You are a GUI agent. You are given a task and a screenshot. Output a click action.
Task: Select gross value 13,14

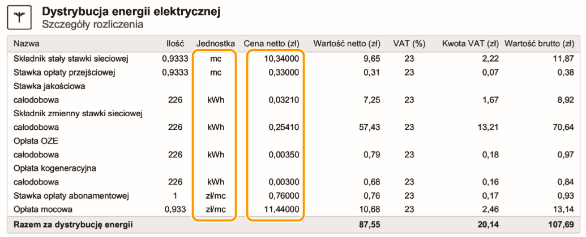click(563, 209)
